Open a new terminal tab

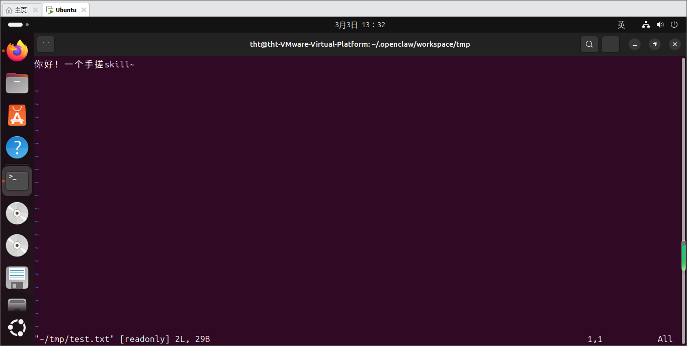[x=46, y=44]
